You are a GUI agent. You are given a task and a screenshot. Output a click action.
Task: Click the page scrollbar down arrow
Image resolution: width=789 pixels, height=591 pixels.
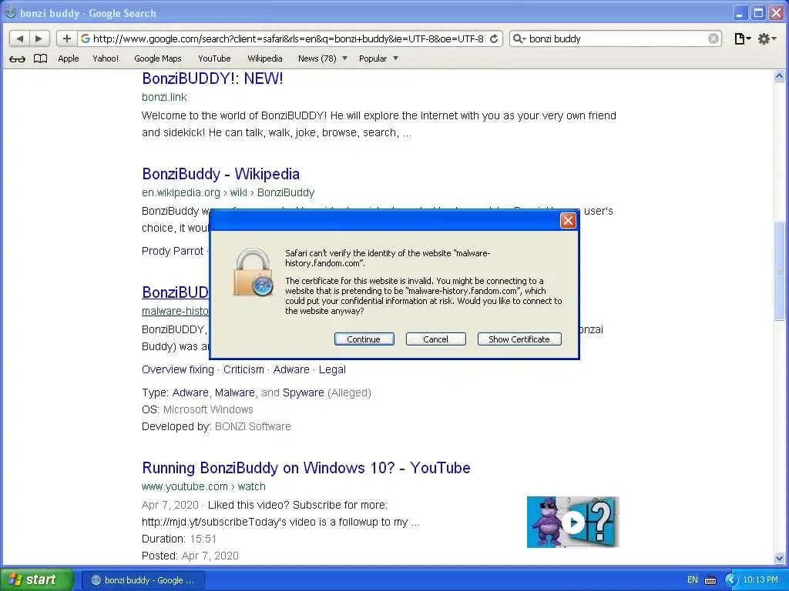[x=779, y=558]
